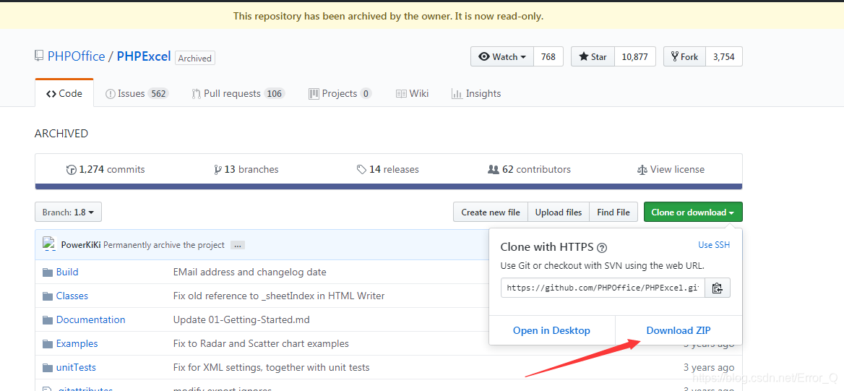This screenshot has height=391, width=844.
Task: Open stargazers count 10,877
Action: click(634, 56)
